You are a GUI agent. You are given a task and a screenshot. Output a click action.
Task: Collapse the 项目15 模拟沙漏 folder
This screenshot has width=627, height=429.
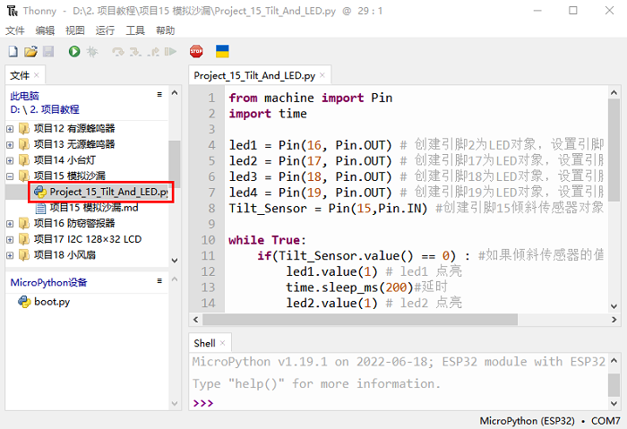pyautogui.click(x=11, y=176)
